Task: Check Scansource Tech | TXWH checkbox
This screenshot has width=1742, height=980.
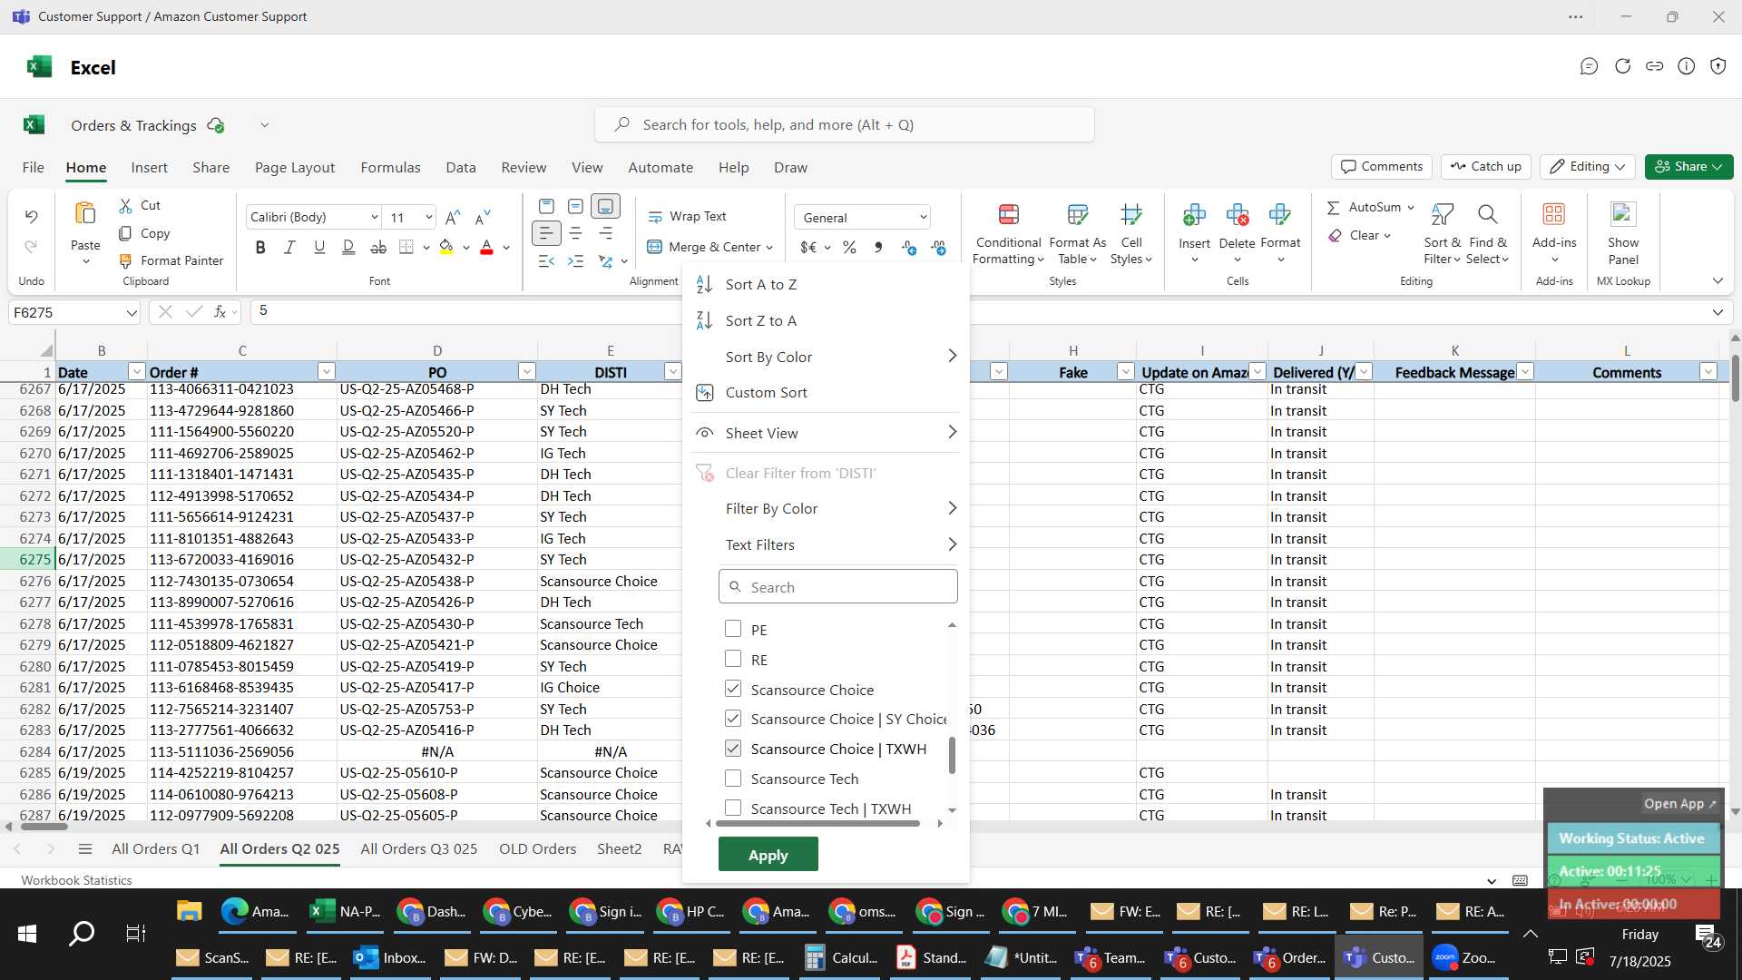Action: tap(733, 808)
